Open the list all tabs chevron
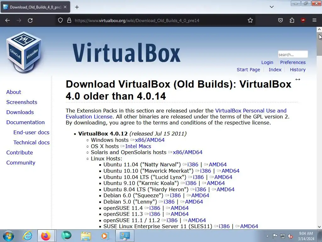 272,7
